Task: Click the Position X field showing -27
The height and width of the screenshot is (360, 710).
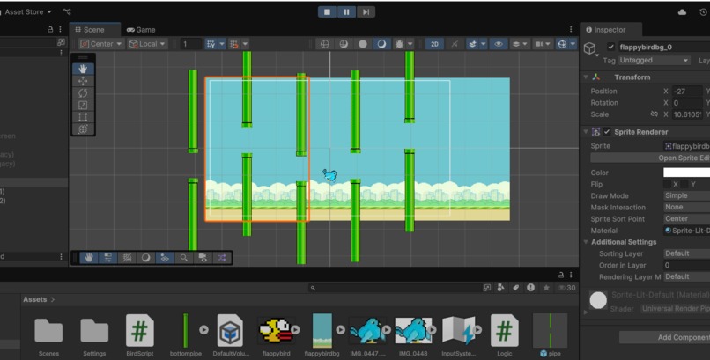Action: click(687, 91)
